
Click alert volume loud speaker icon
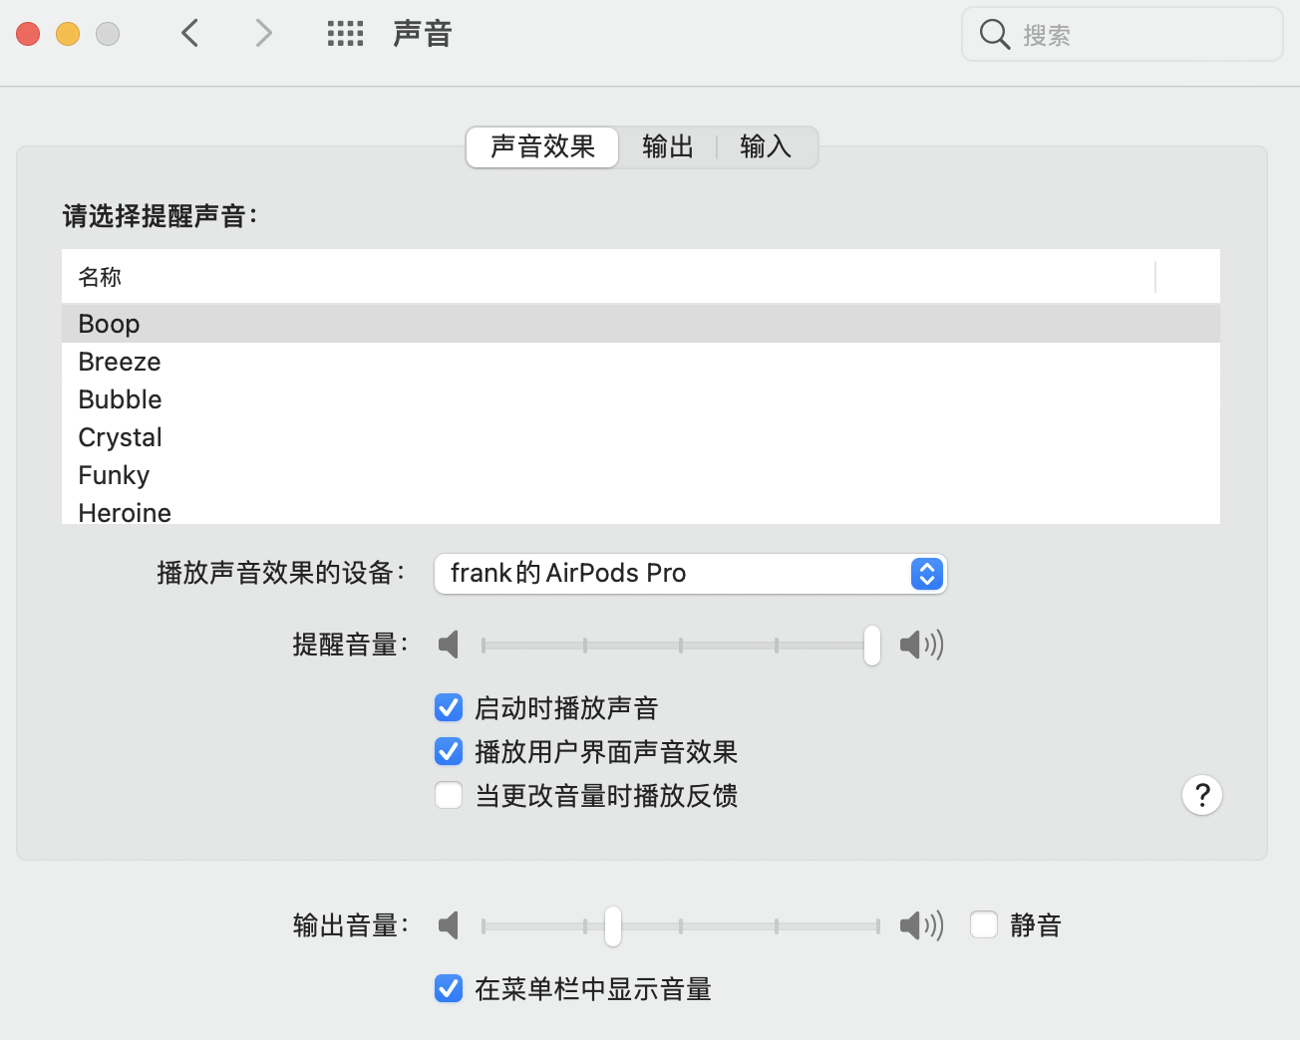point(920,645)
